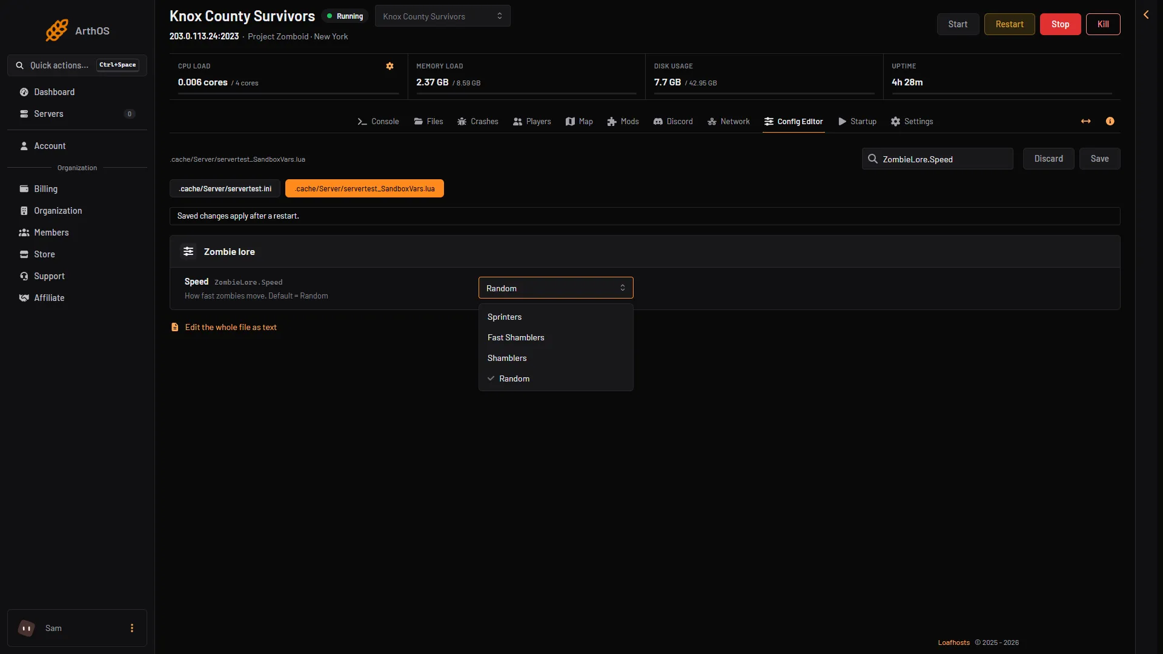The width and height of the screenshot is (1163, 654).
Task: Open Servers list in sidebar
Action: click(77, 114)
